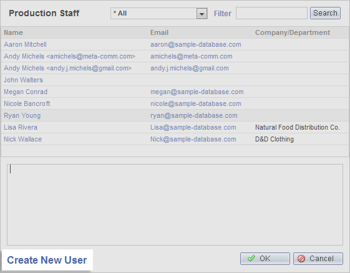Choose John Walters in the staff list
This screenshot has height=273, width=350.
24,80
